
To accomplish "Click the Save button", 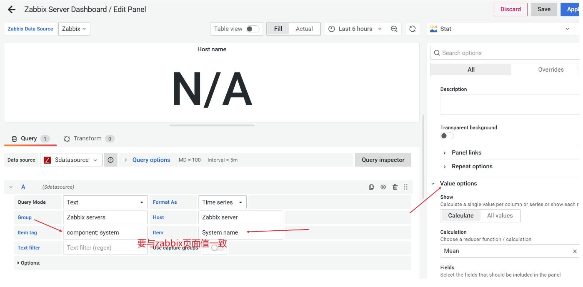I will pyautogui.click(x=544, y=9).
